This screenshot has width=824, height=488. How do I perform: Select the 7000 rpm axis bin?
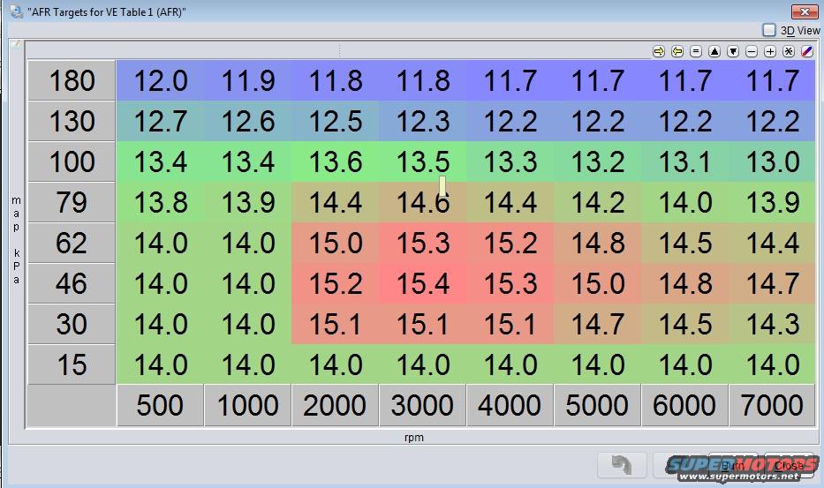click(x=772, y=405)
